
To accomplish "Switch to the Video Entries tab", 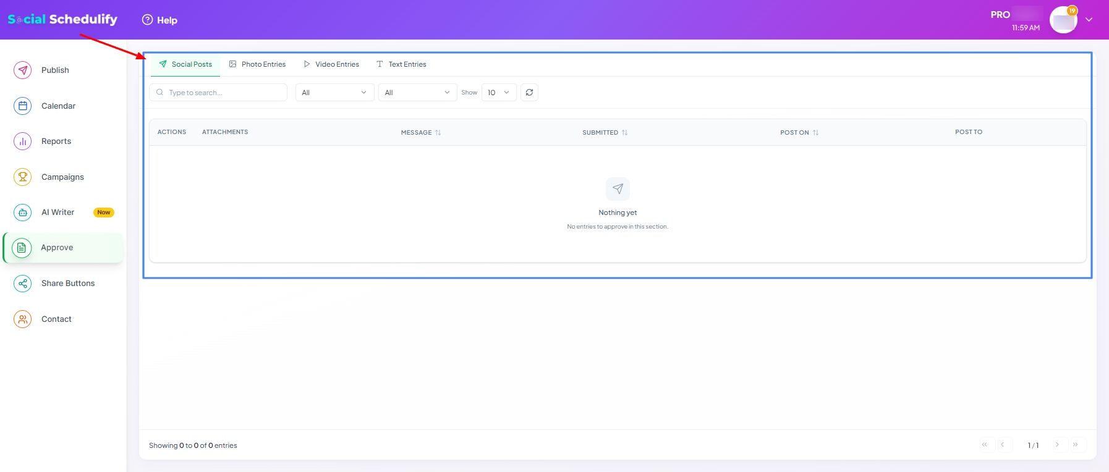I will pos(331,64).
